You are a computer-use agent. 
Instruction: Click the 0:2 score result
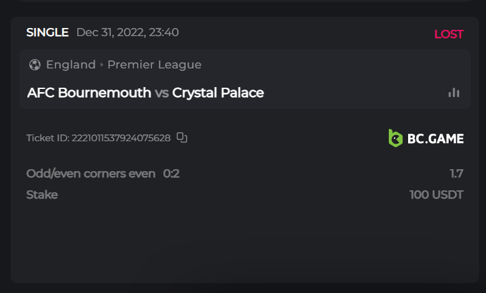[x=171, y=174]
